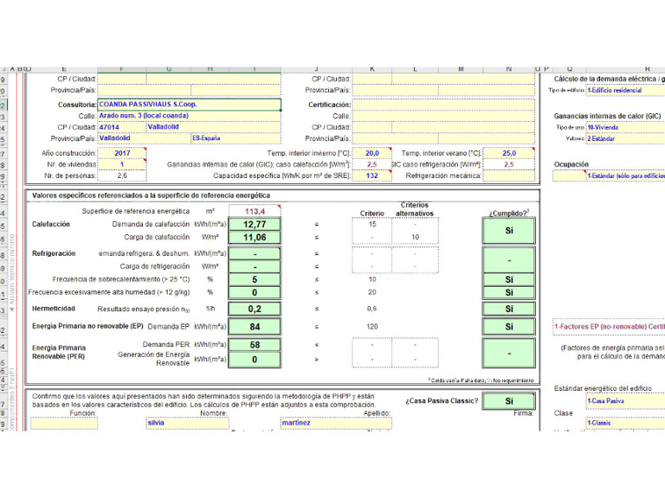
Task: Click Demanda EP result 84
Action: pyautogui.click(x=255, y=327)
